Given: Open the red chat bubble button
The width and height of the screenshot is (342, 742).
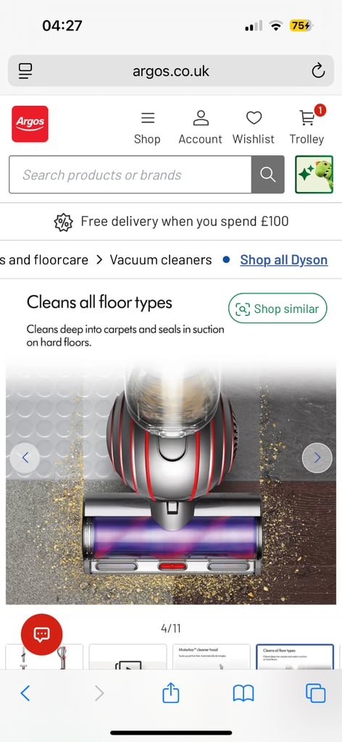Looking at the screenshot, I should tap(41, 634).
